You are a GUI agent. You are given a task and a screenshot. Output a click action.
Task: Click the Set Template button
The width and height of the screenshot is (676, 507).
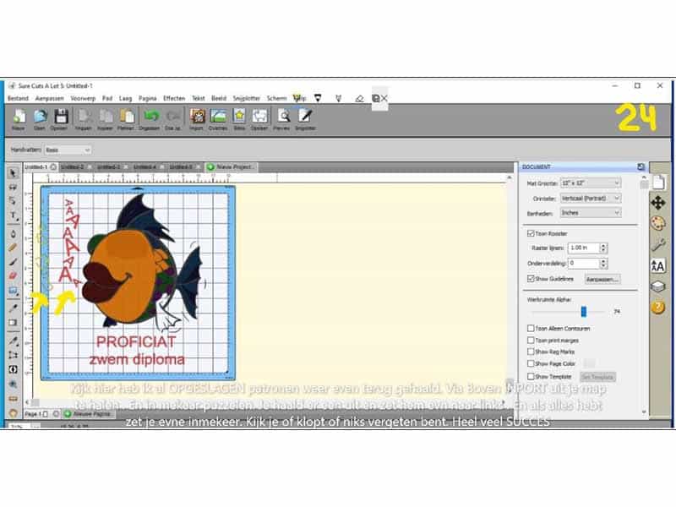(x=597, y=377)
